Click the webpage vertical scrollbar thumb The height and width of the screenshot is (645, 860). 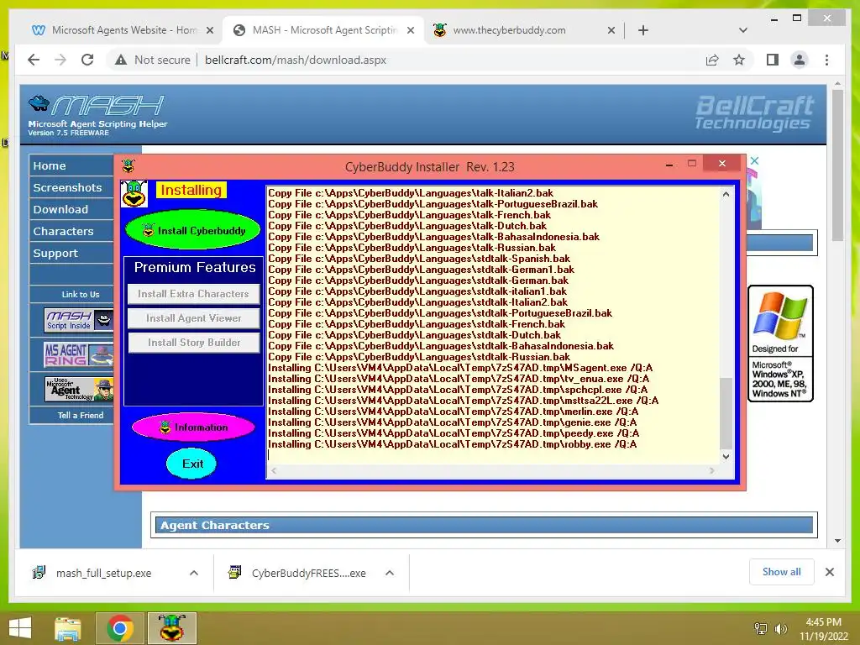[837, 165]
